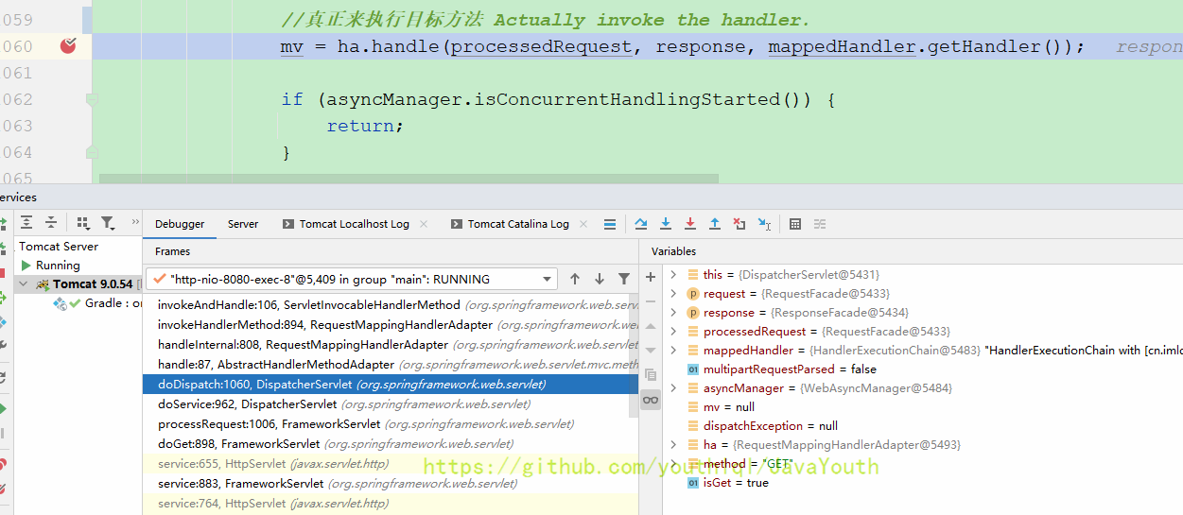Image resolution: width=1183 pixels, height=515 pixels.
Task: Switch to the Server tab
Action: pyautogui.click(x=243, y=224)
